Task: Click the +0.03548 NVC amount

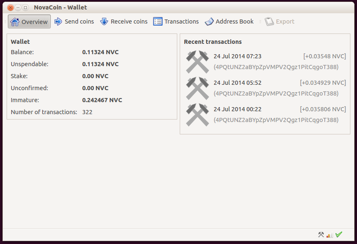Action: 325,56
